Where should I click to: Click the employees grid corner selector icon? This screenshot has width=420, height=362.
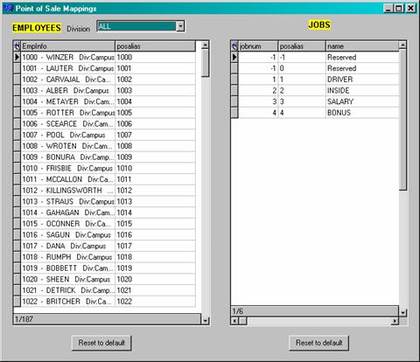17,46
